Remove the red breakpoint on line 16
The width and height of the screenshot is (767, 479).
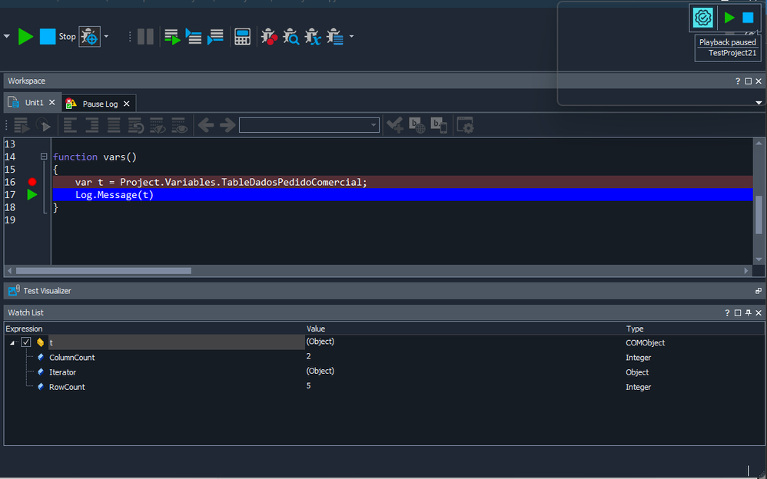(x=32, y=182)
